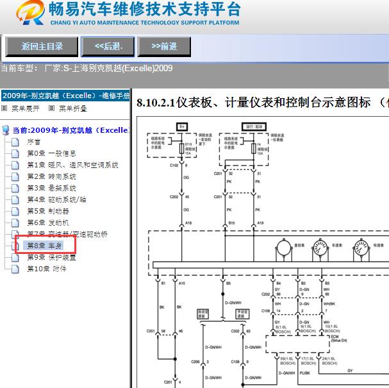389x388 pixels.
Task: Click page icon beside 第2章 转向系统
Action: coord(15,177)
